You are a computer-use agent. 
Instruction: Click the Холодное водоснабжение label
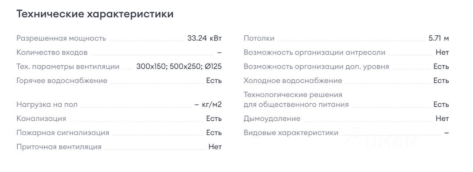tap(293, 80)
